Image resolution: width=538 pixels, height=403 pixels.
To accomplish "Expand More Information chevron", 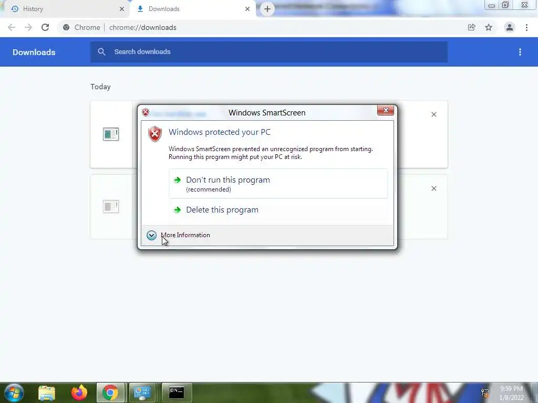I will pos(151,235).
